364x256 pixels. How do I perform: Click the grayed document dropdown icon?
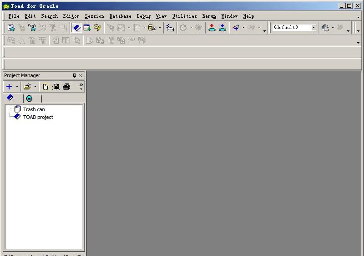[x=137, y=28]
